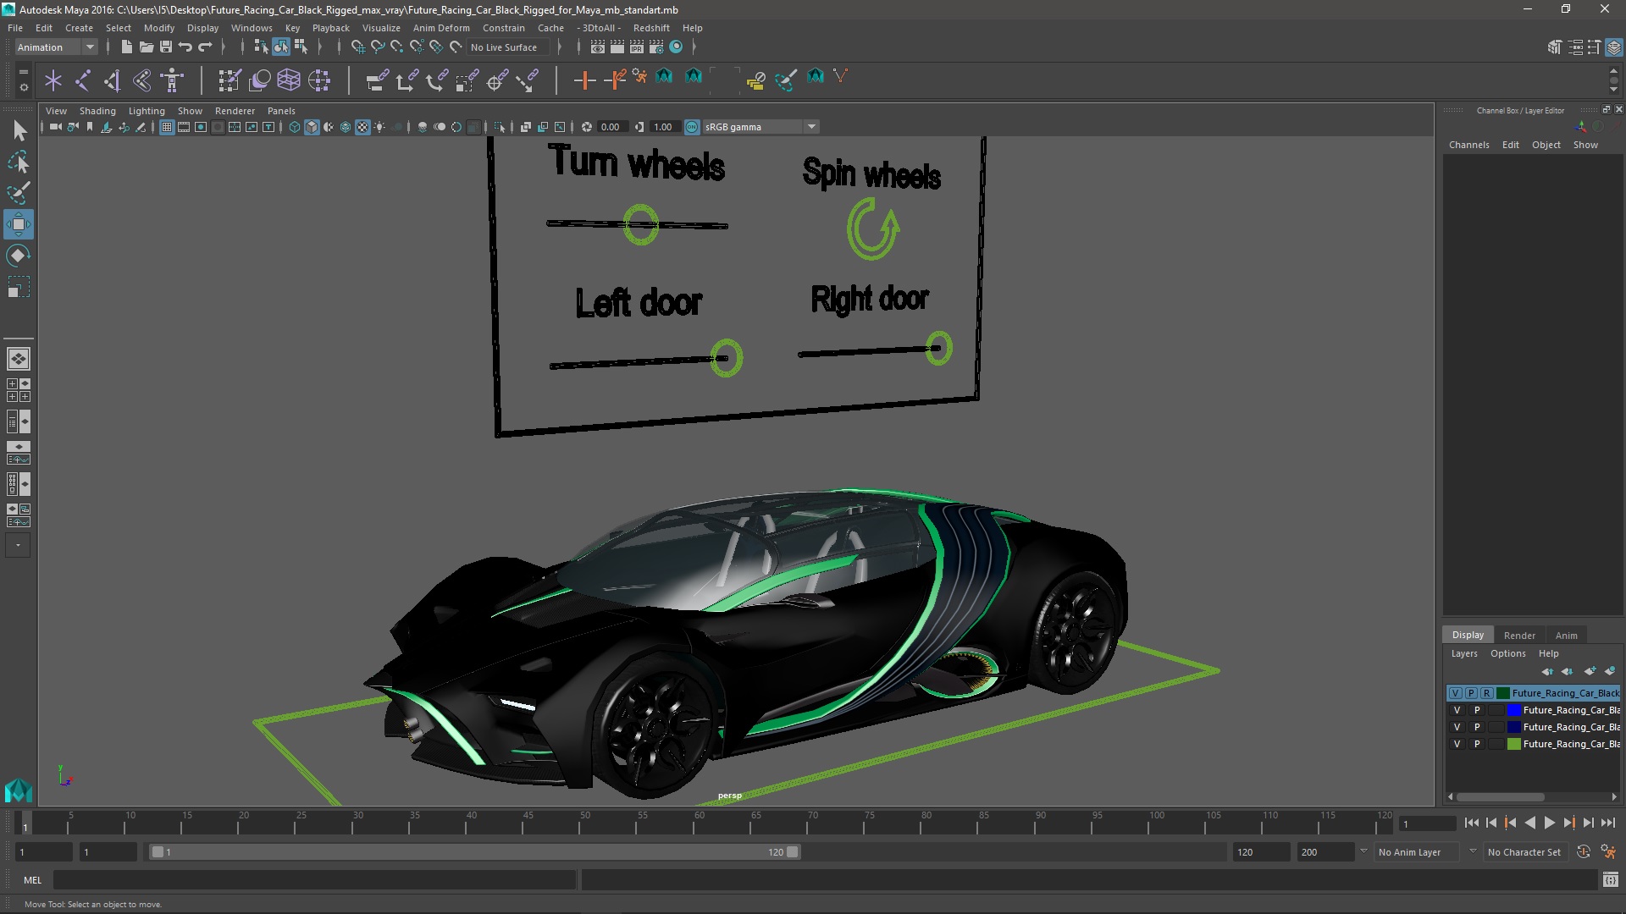Open the Constrain menu

point(503,28)
